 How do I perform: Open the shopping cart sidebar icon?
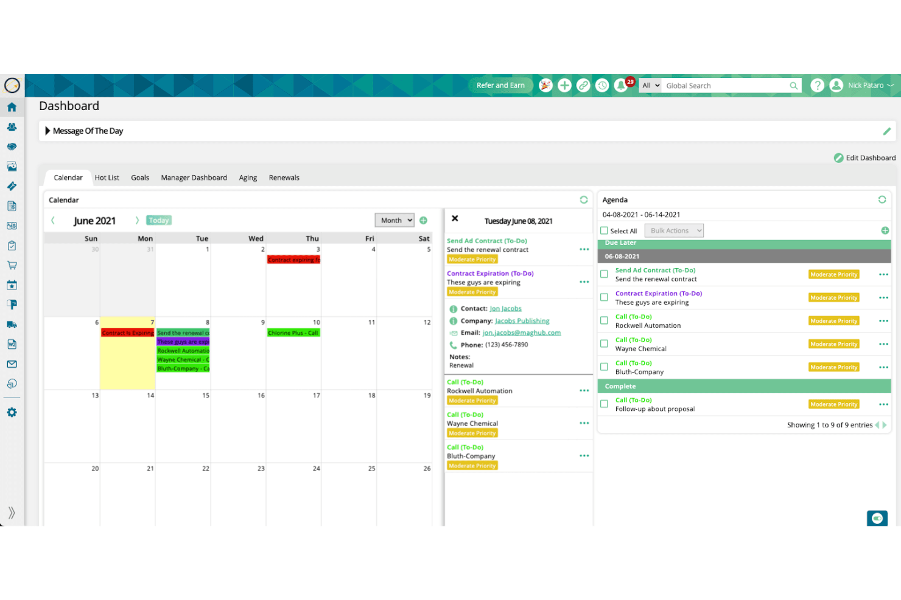coord(12,265)
